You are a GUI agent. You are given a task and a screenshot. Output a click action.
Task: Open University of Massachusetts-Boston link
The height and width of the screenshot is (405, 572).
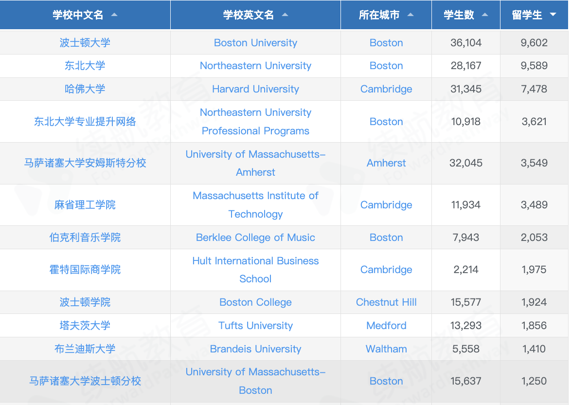click(255, 381)
